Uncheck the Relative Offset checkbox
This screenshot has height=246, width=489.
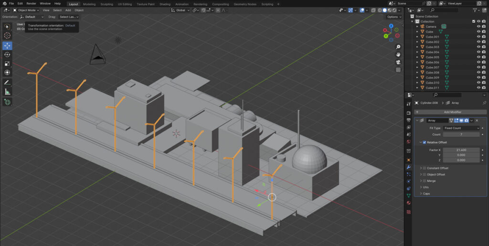coord(424,142)
